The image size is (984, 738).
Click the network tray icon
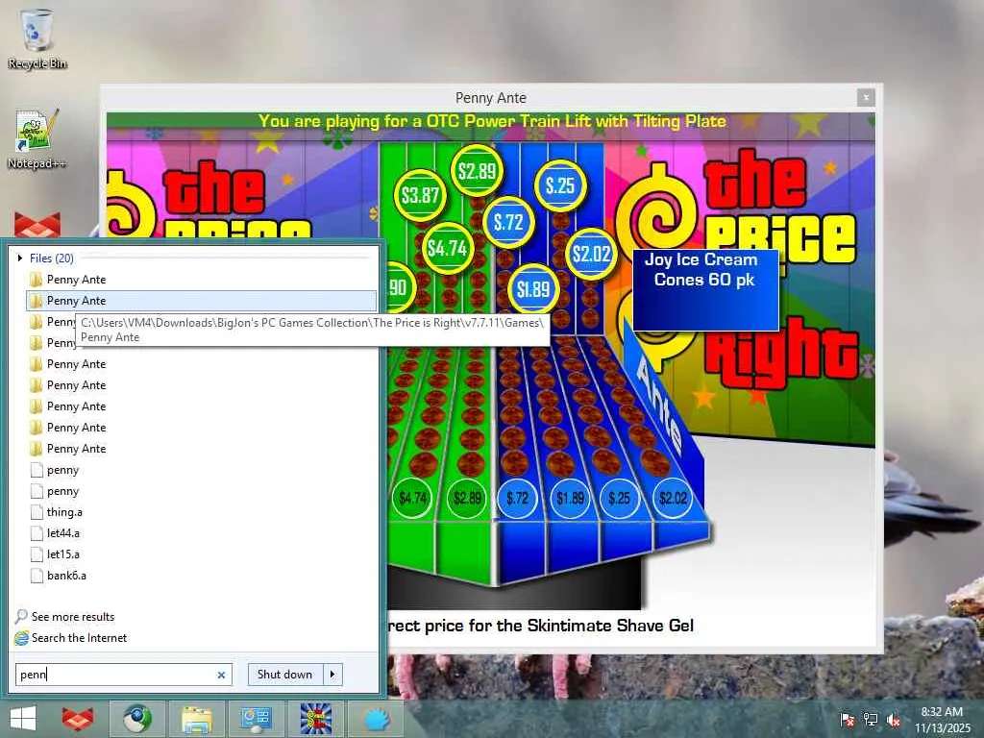click(x=870, y=719)
